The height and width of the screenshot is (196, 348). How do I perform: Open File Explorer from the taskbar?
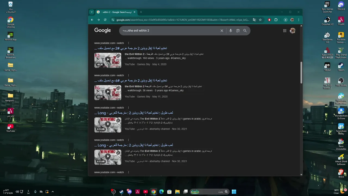click(177, 192)
